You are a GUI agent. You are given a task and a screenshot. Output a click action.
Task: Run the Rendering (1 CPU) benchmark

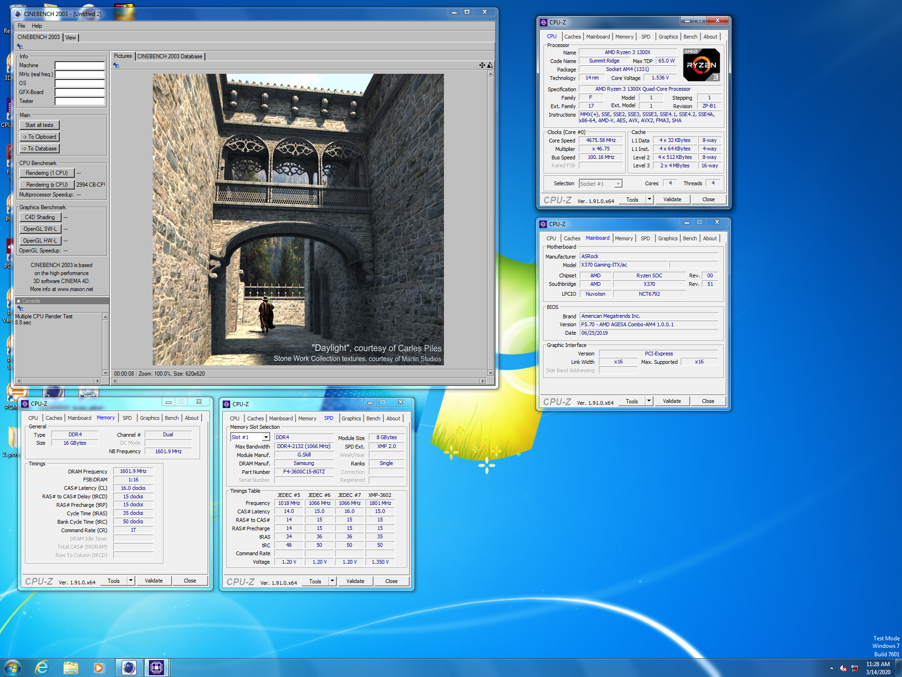pyautogui.click(x=47, y=173)
